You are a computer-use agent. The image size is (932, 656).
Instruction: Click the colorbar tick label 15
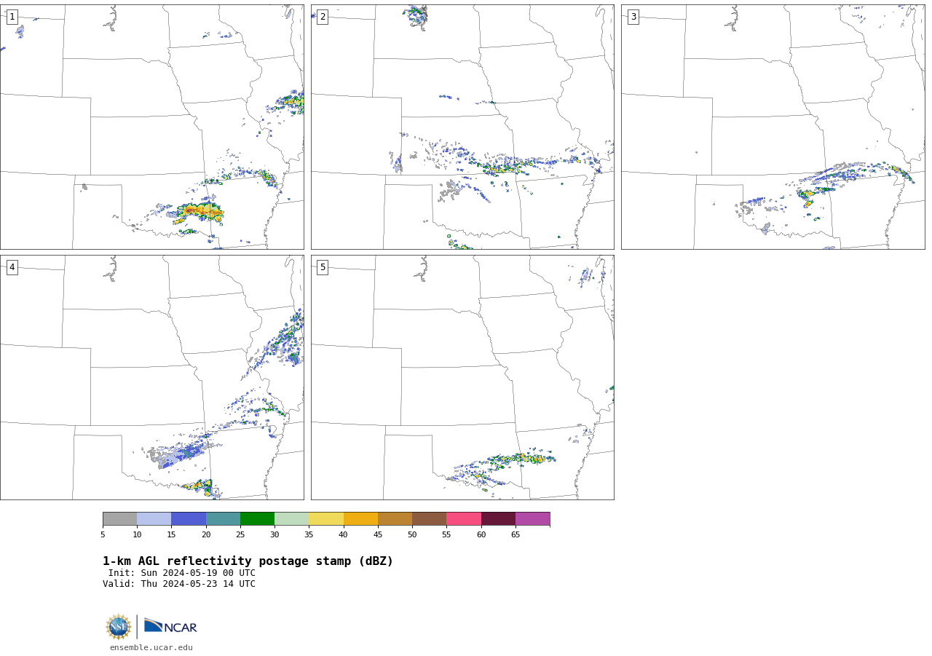point(171,535)
